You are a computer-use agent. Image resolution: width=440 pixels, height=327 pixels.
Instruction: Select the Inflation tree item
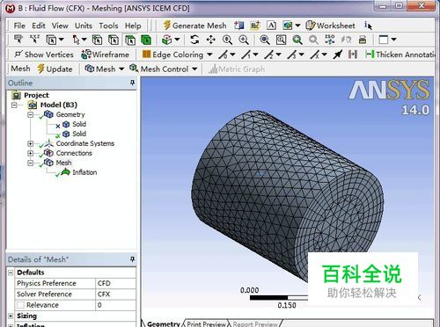click(84, 172)
